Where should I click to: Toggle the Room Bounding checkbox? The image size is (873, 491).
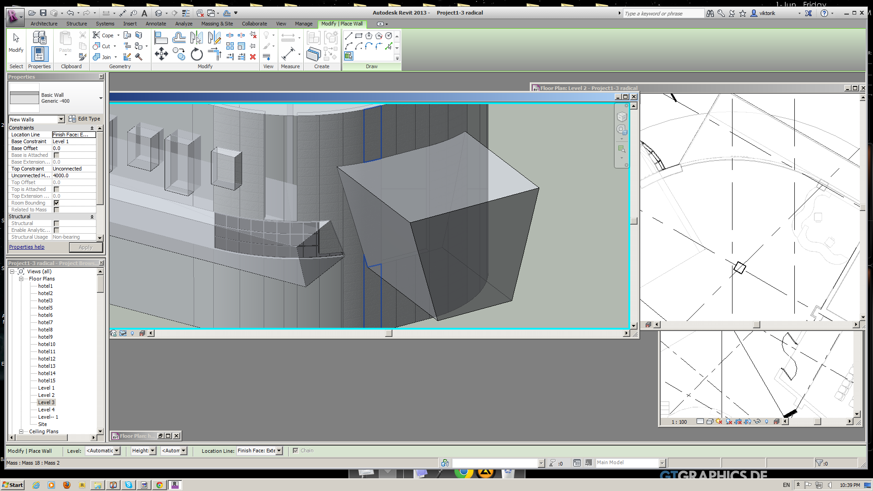[x=56, y=203]
